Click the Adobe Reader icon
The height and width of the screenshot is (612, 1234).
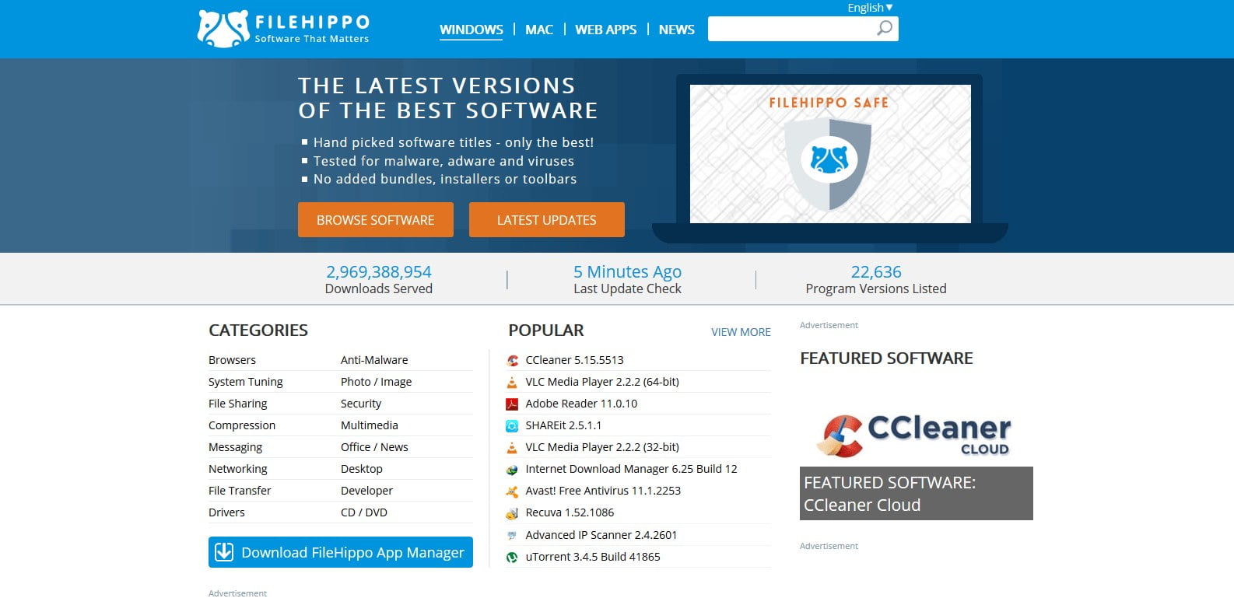pyautogui.click(x=512, y=404)
